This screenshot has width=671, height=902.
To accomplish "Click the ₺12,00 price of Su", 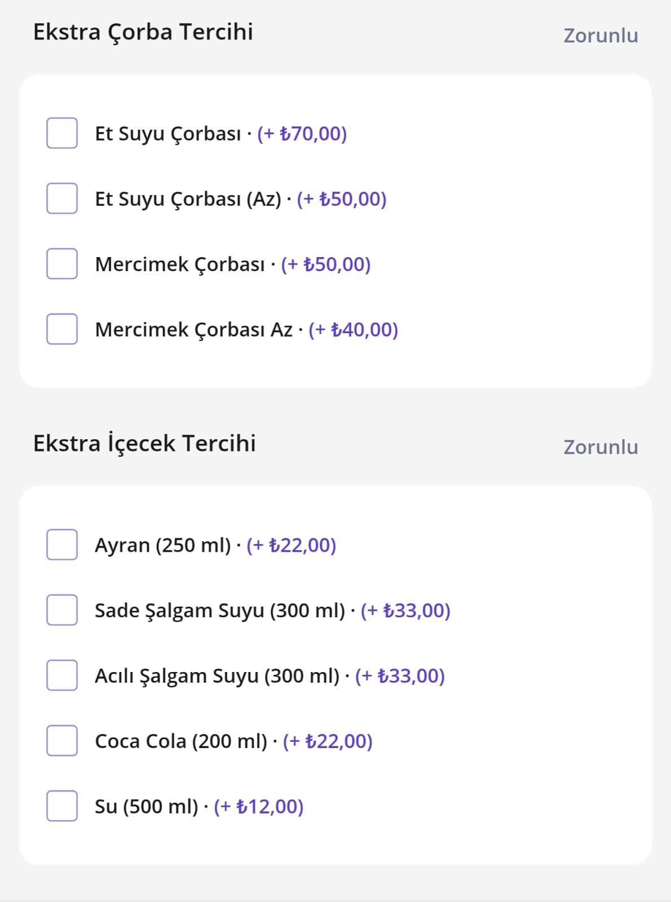I will [x=259, y=807].
